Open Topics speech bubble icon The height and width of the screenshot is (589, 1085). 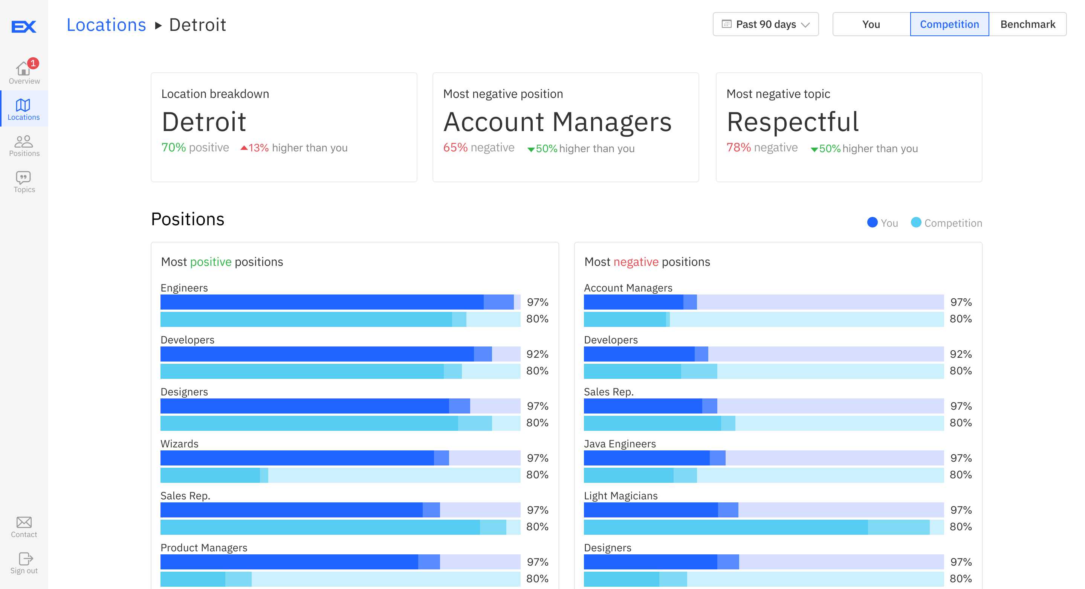point(24,178)
